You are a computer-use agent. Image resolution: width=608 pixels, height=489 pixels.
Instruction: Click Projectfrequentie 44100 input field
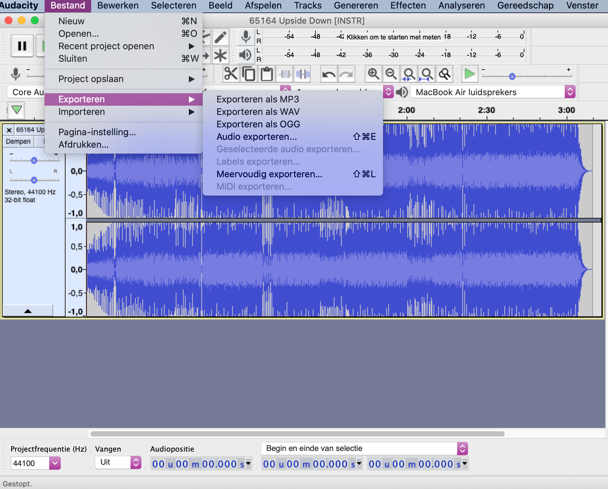(x=30, y=463)
